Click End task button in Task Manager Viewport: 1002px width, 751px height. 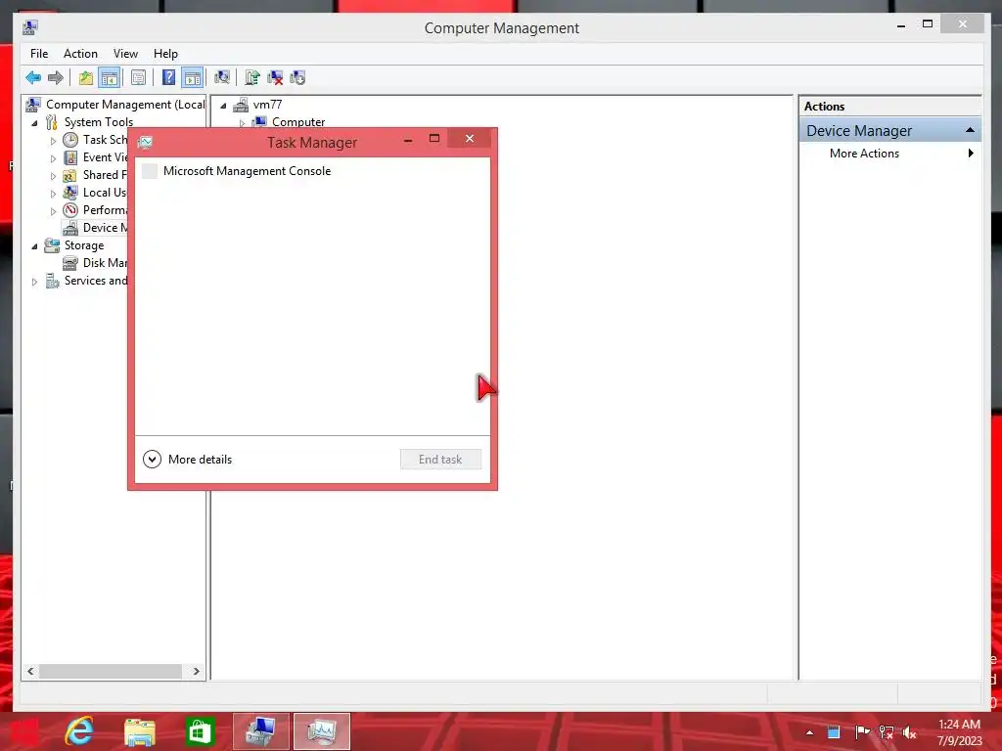[440, 460]
